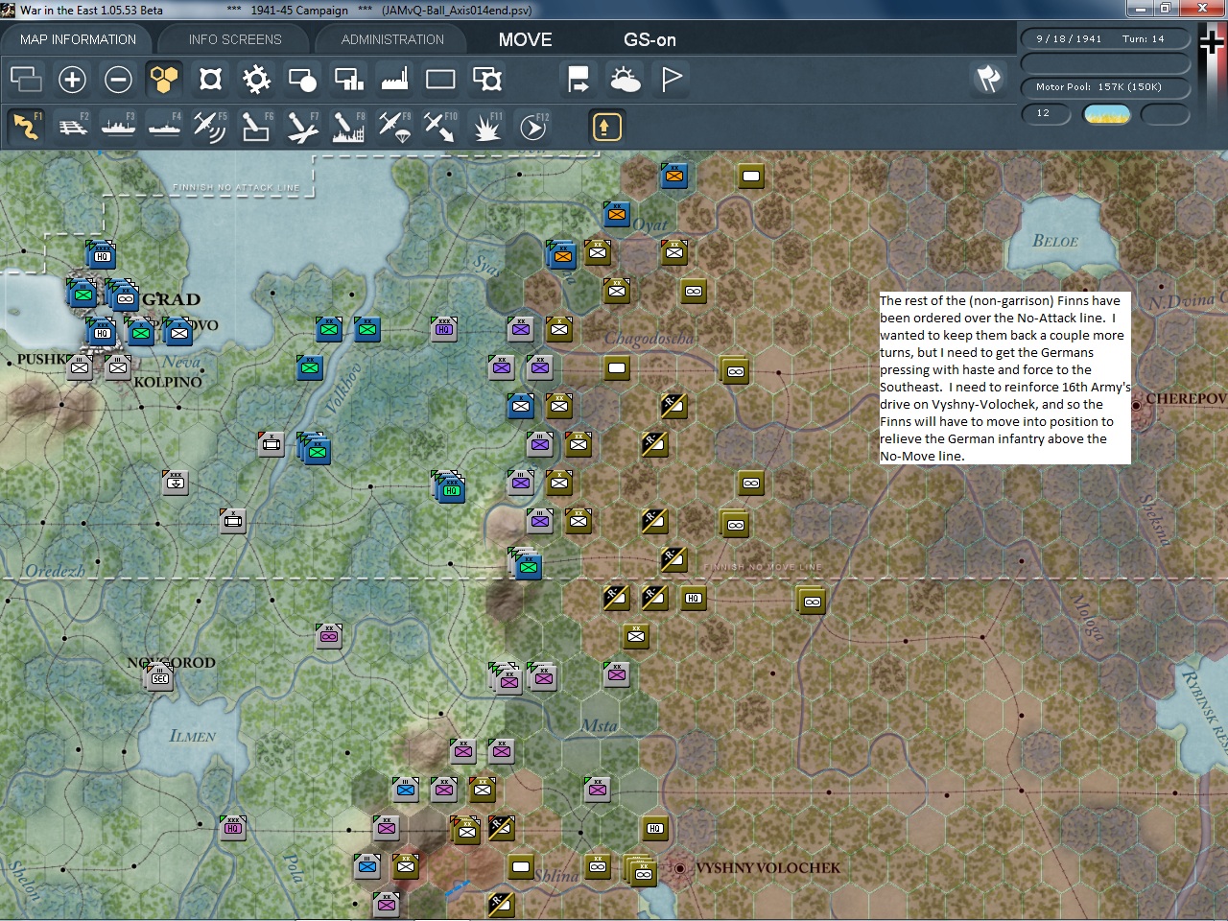Click the box showing the number 12
Viewport: 1228px width, 921px height.
coord(1046,113)
